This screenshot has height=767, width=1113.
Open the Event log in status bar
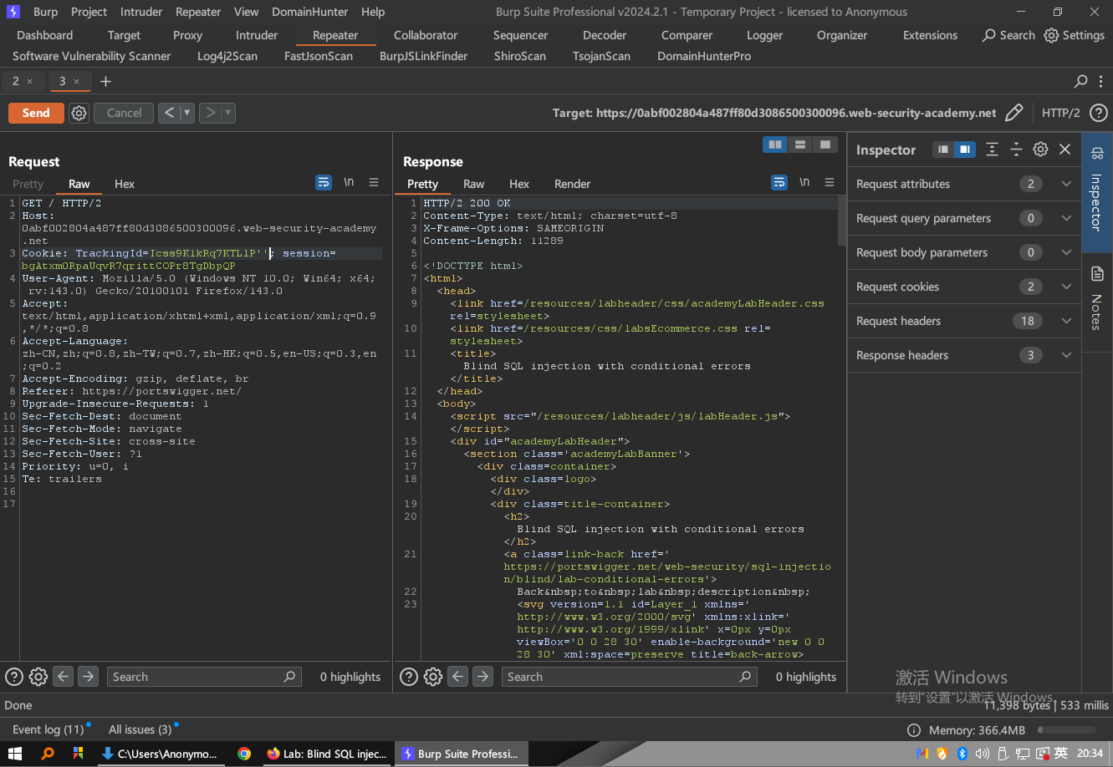coord(48,729)
